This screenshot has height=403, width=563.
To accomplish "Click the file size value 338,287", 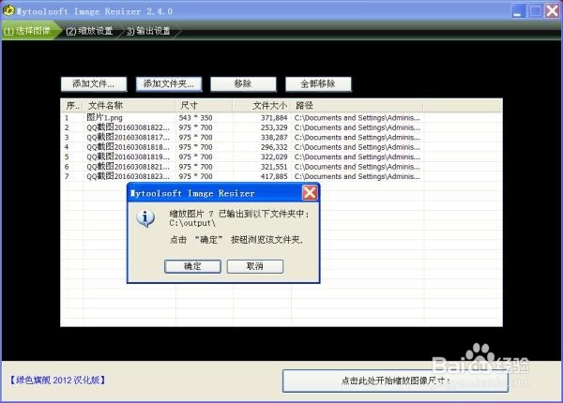I will [274, 138].
